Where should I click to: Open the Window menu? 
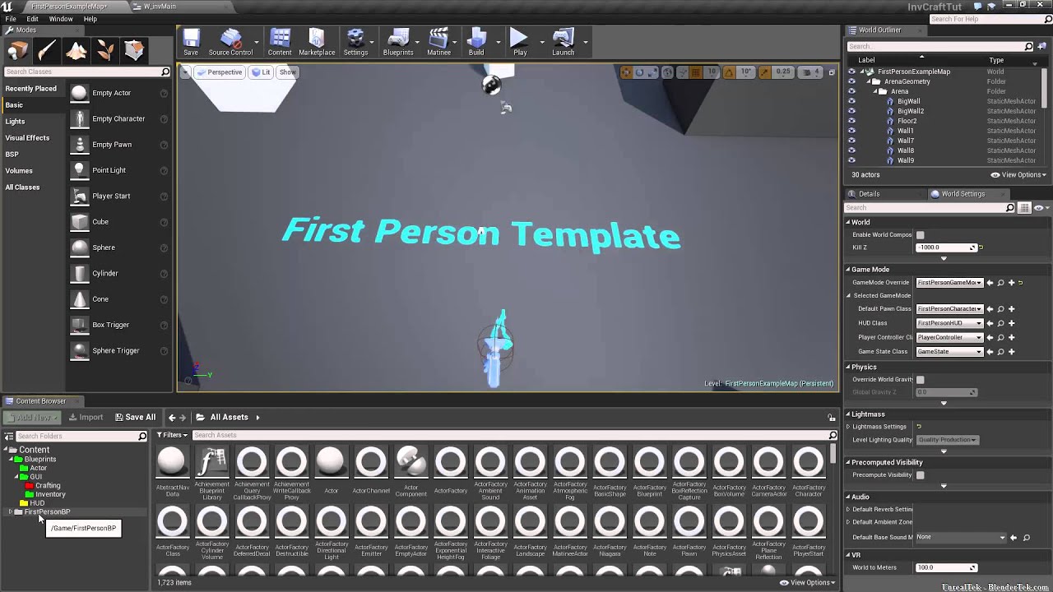click(61, 19)
